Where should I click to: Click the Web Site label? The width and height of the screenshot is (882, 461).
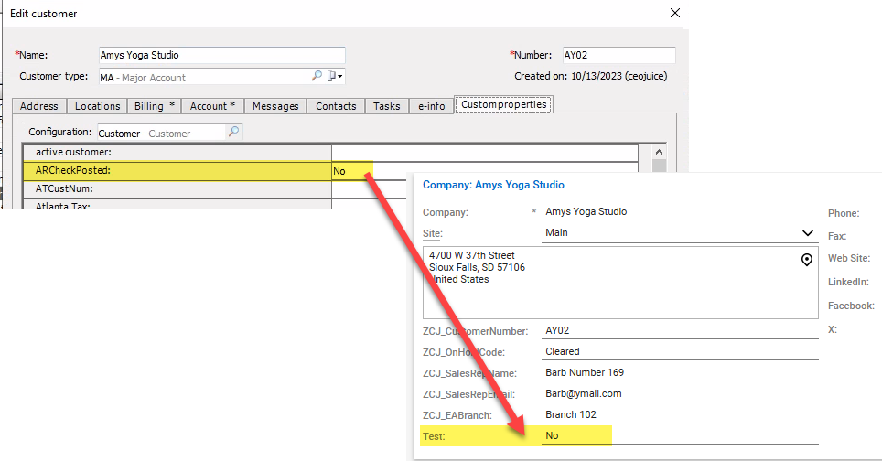click(848, 259)
